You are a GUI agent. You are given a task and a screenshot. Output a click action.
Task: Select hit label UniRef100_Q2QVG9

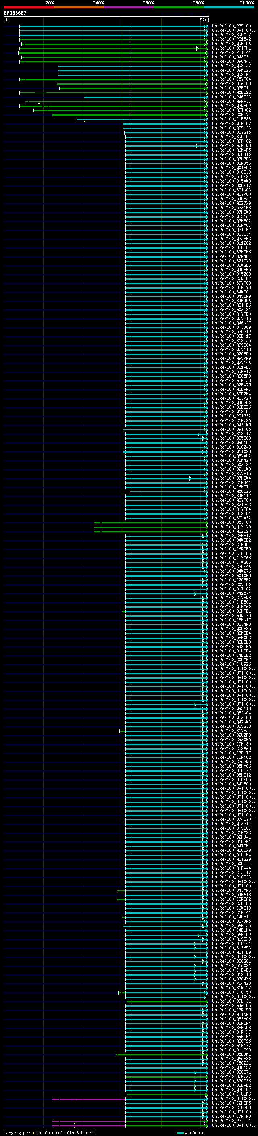[231, 106]
